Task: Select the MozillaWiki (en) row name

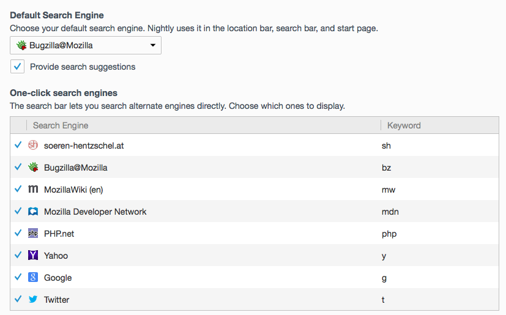Action: 73,190
